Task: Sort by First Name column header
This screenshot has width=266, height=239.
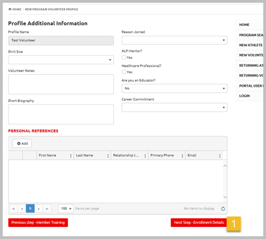Action: click(47, 155)
